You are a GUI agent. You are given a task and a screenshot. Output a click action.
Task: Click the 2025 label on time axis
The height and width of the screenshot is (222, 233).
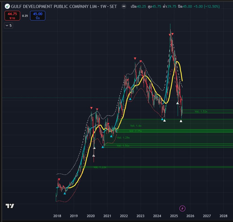(174, 216)
